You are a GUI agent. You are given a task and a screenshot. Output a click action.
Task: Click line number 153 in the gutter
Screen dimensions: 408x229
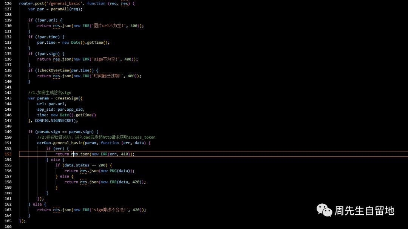point(8,154)
